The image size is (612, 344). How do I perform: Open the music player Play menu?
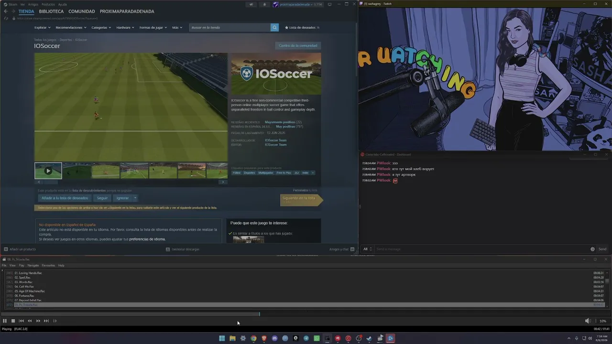pos(22,265)
